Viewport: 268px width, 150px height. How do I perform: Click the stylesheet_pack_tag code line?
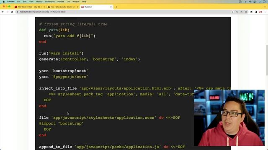[x=121, y=94]
